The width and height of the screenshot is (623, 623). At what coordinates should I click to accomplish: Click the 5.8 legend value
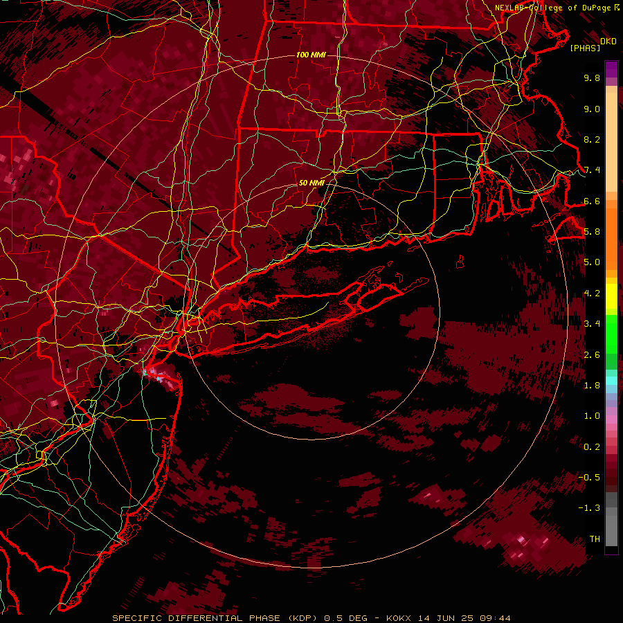tap(592, 232)
